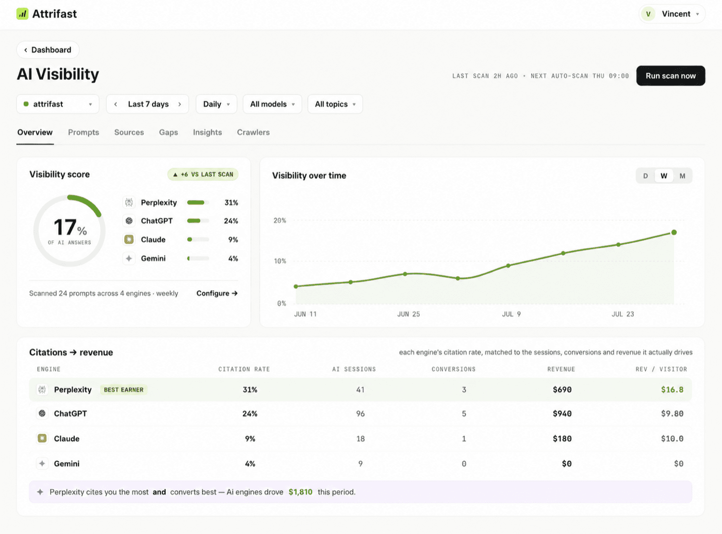Click the Gemini 4% progress bar

(198, 258)
